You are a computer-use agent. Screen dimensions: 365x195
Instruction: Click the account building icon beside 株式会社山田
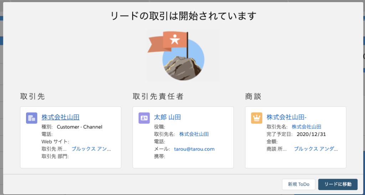coord(32,118)
